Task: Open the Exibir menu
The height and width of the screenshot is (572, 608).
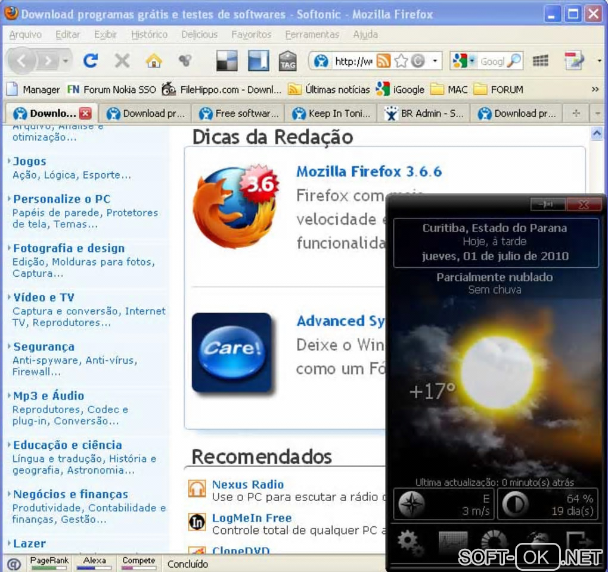Action: [x=105, y=35]
